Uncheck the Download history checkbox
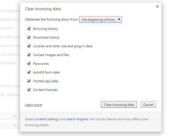This screenshot has width=182, height=136. 29,37
